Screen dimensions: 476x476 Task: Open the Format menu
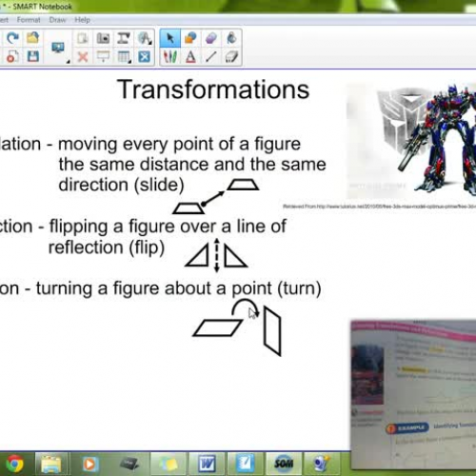coord(29,20)
